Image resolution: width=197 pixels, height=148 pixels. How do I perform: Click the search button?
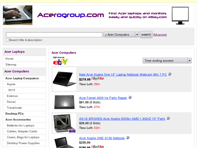(146, 34)
